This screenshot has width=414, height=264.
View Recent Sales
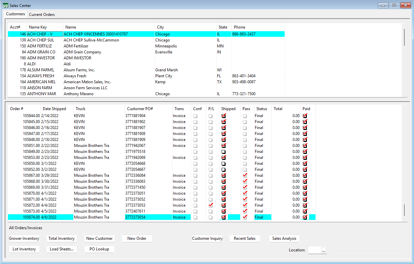[245, 238]
